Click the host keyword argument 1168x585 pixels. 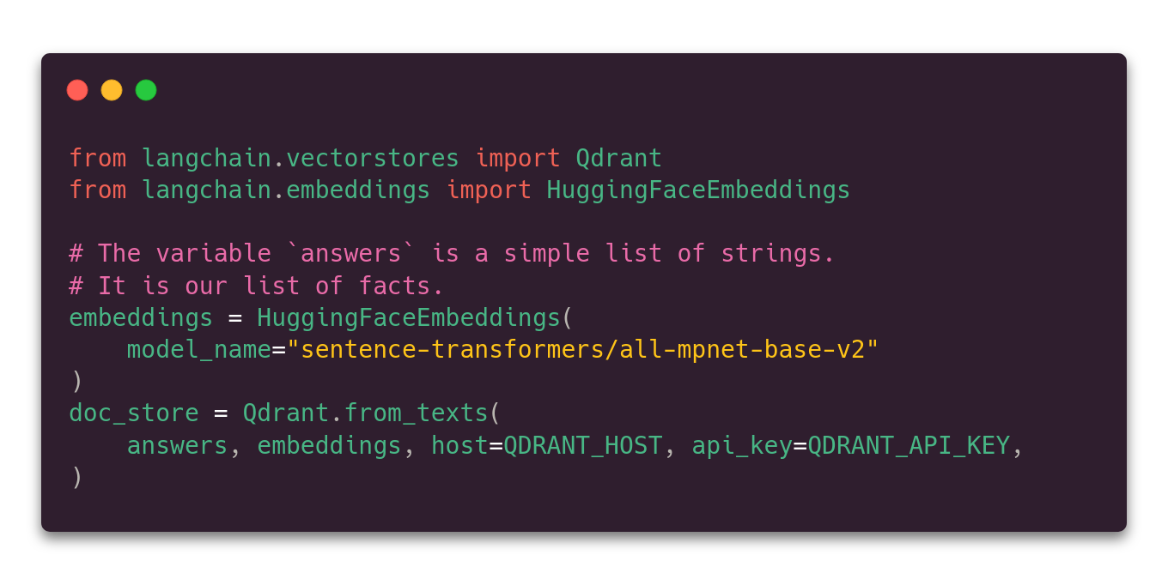click(459, 446)
